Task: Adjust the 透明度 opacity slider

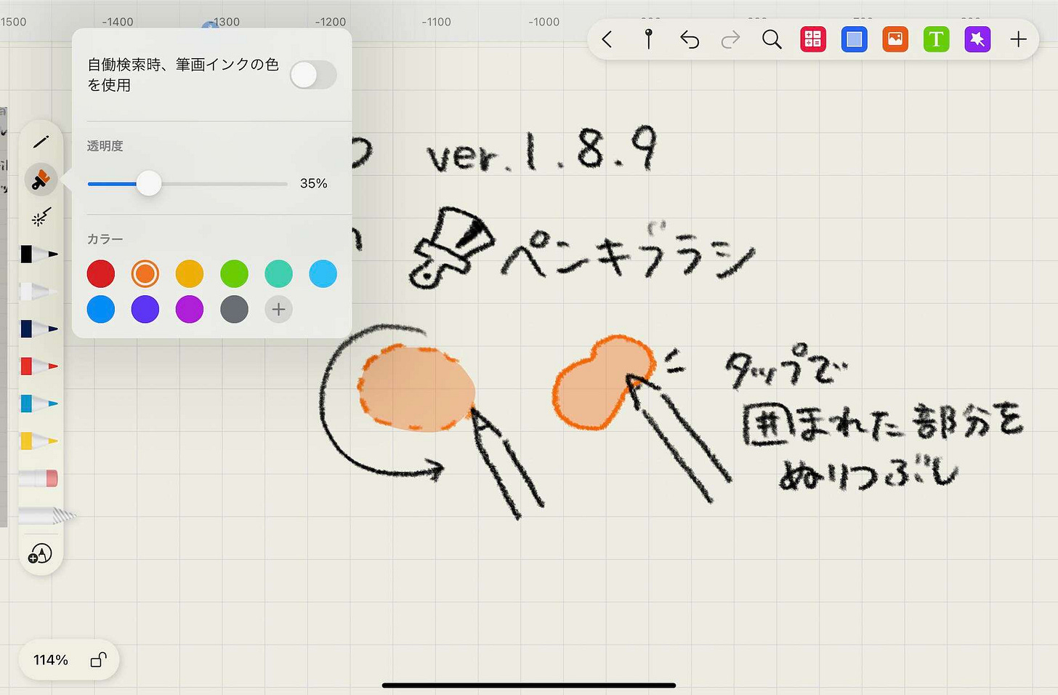Action: pyautogui.click(x=149, y=184)
